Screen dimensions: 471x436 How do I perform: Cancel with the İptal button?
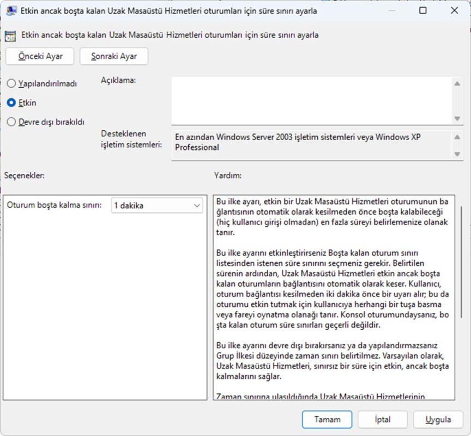(x=383, y=420)
